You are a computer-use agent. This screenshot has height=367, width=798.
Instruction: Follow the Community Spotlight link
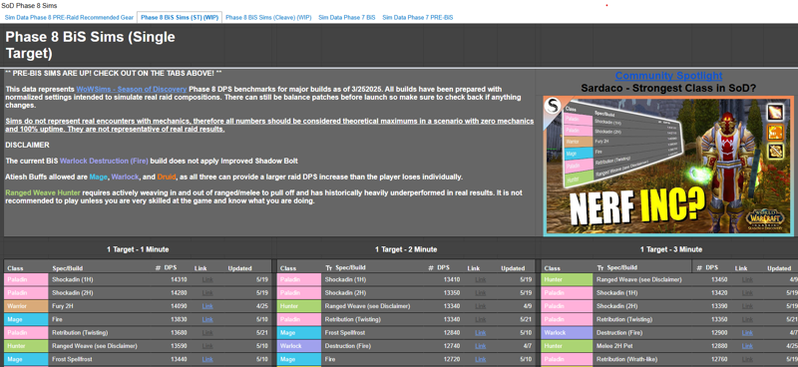pyautogui.click(x=668, y=76)
